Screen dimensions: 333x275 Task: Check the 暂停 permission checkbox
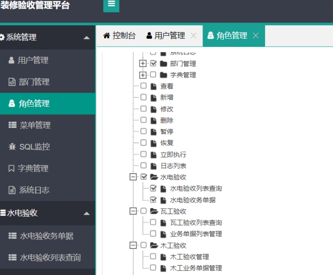pyautogui.click(x=144, y=131)
